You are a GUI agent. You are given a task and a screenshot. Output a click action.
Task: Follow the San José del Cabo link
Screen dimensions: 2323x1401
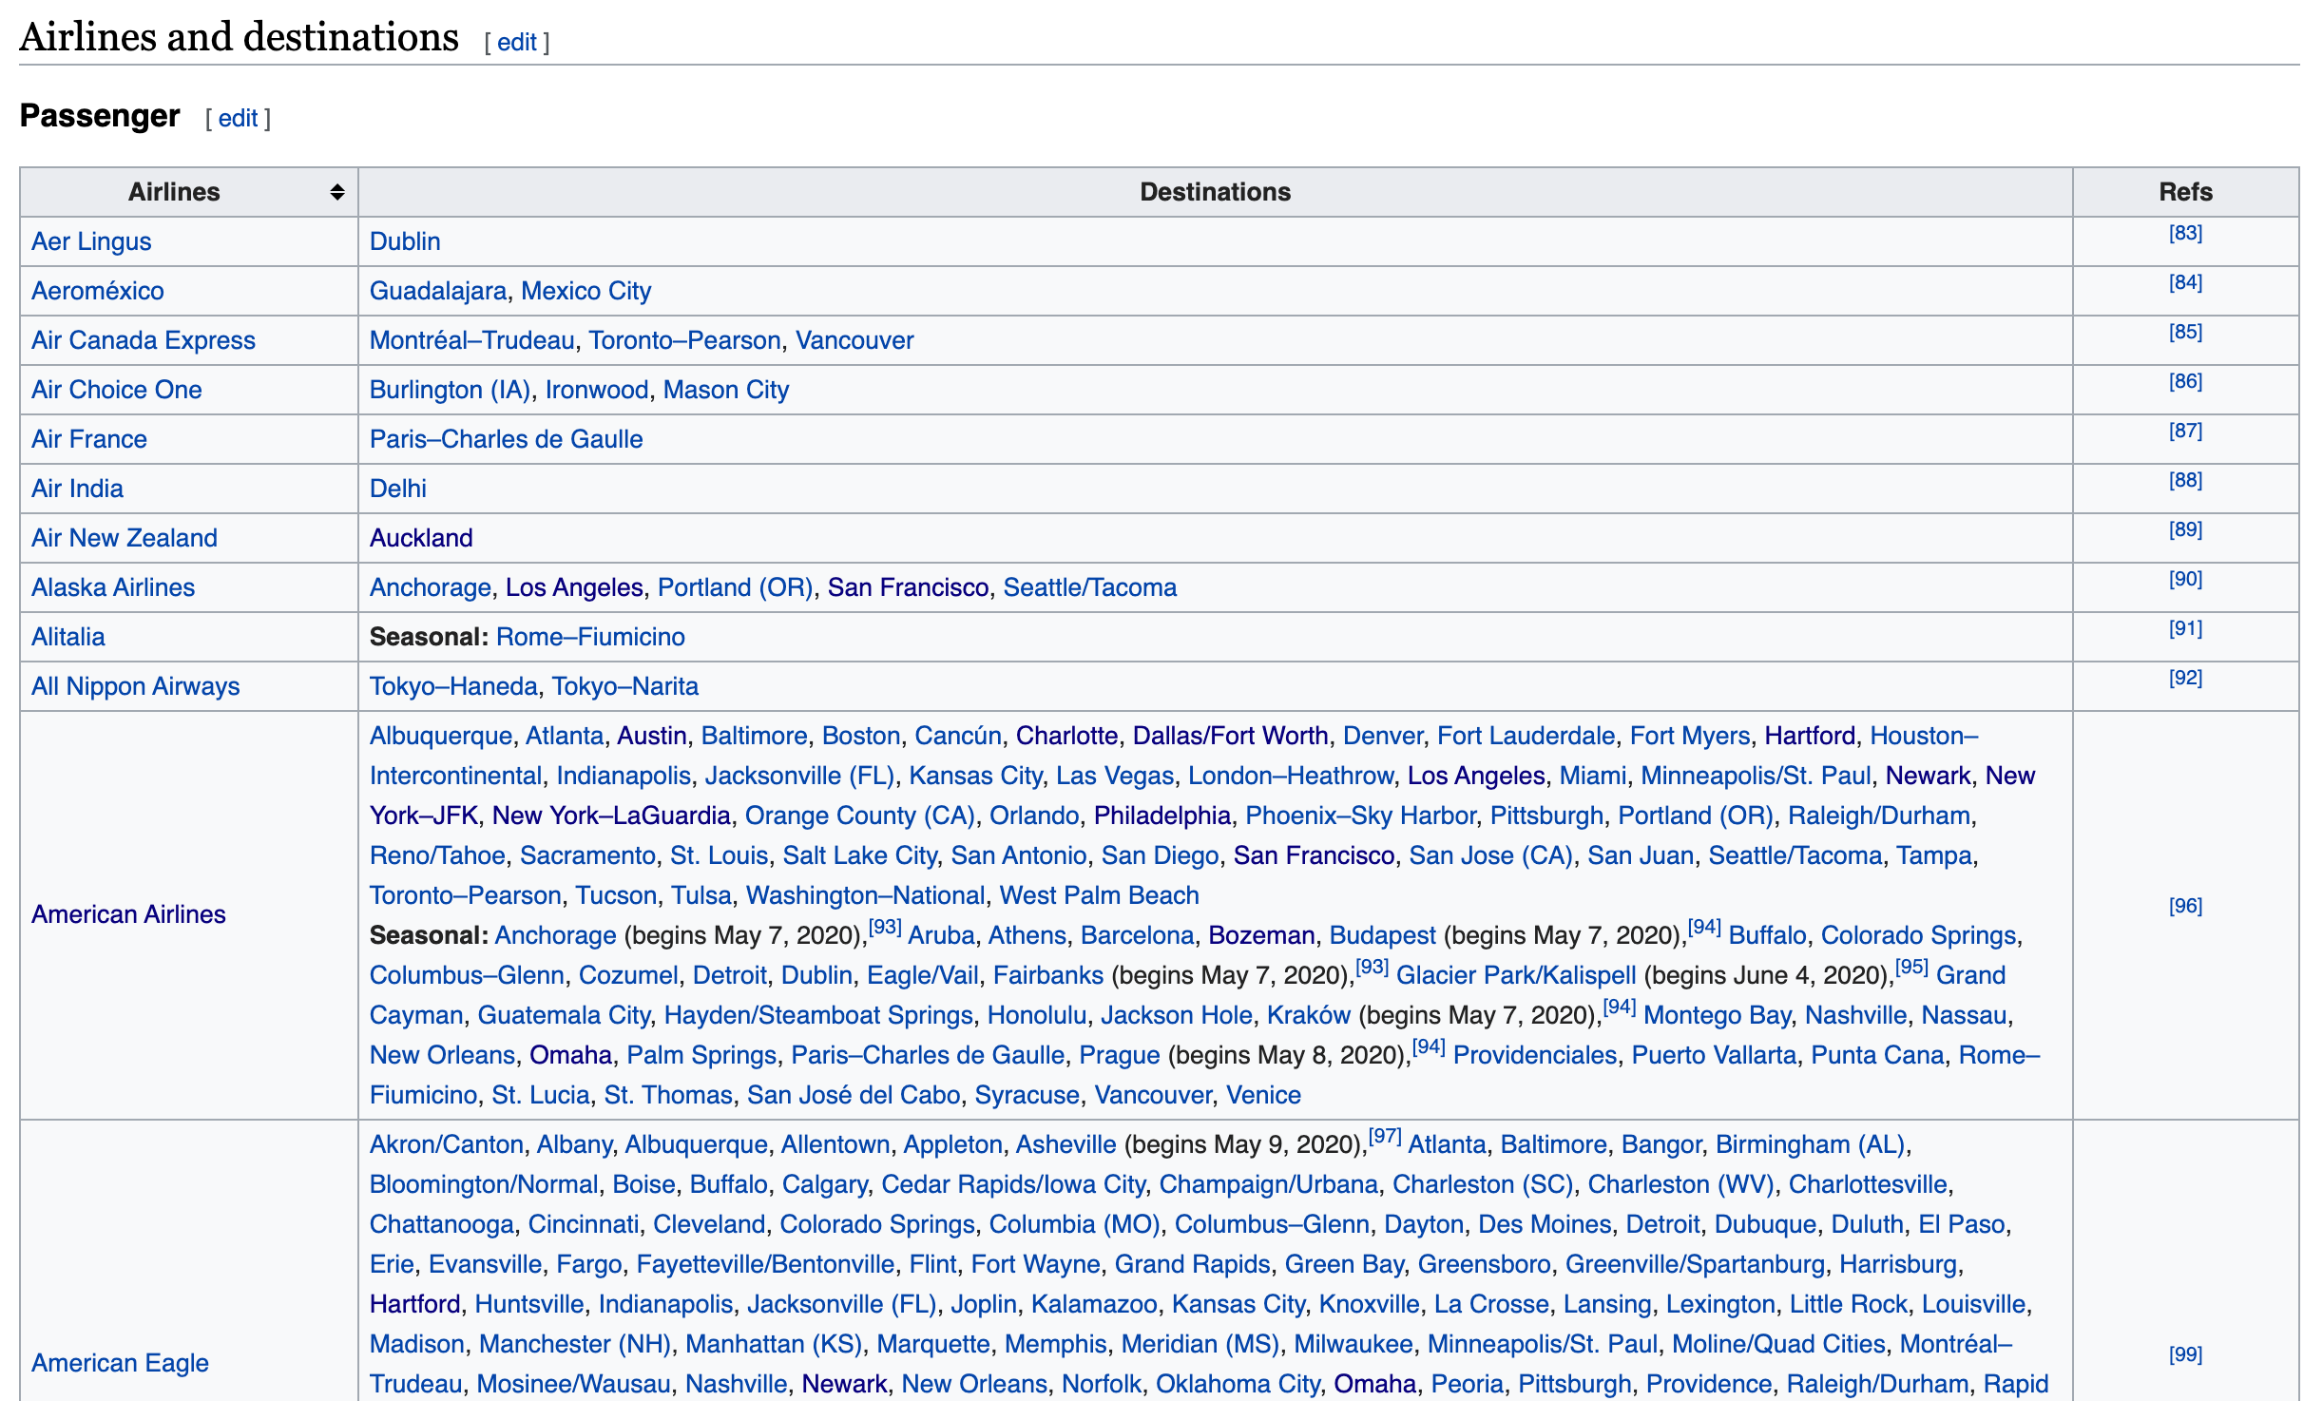tap(854, 1095)
